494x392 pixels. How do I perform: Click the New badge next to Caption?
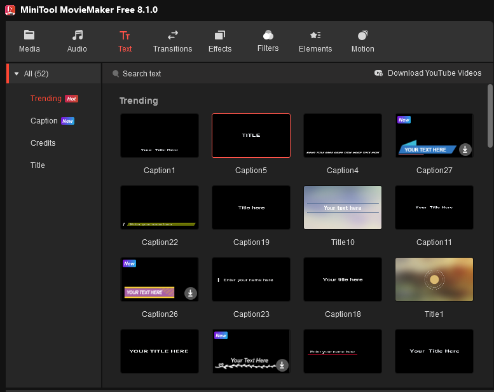tap(68, 121)
